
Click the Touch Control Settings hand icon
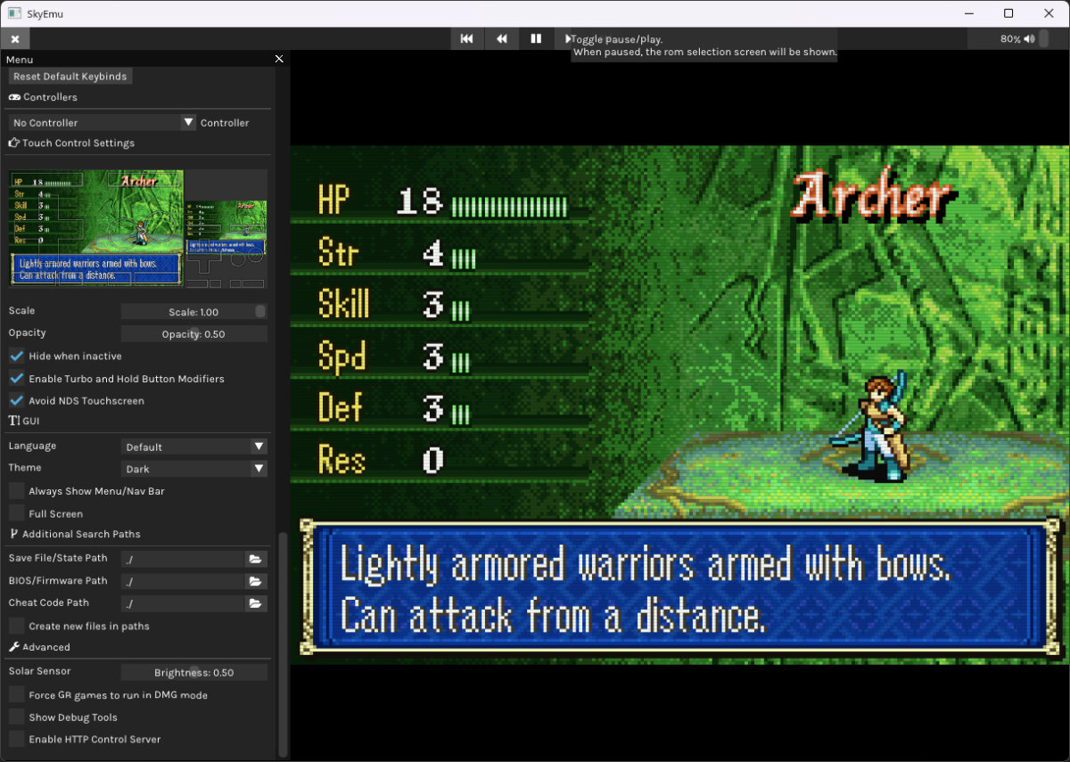point(14,143)
